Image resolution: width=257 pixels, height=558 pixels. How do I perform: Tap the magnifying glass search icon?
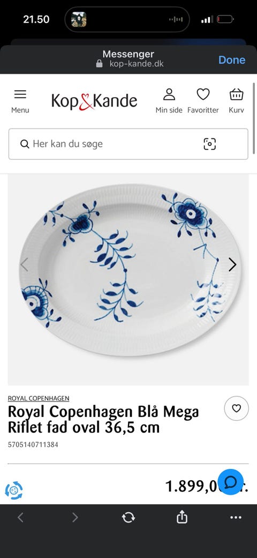pyautogui.click(x=25, y=144)
